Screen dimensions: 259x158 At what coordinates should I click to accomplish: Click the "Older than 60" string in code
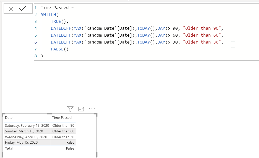(x=202, y=35)
